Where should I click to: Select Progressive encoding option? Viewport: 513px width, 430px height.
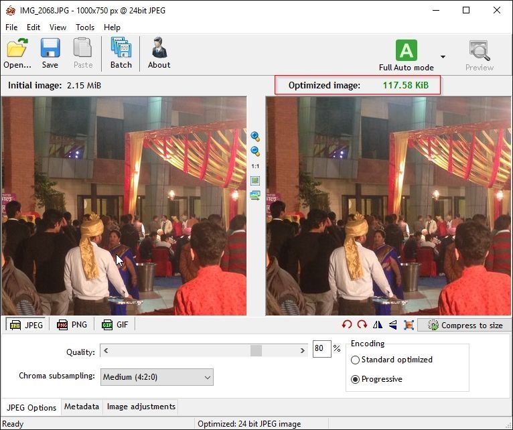(x=376, y=379)
